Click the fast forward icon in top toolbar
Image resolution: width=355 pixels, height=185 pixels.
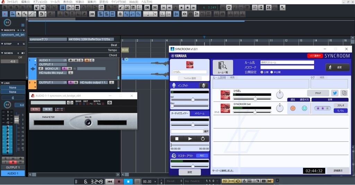193,8
